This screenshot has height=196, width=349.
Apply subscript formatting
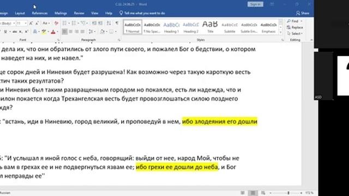[21, 32]
